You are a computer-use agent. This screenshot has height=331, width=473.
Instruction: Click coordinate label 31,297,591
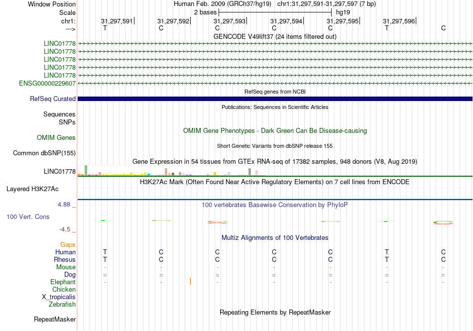pos(117,21)
